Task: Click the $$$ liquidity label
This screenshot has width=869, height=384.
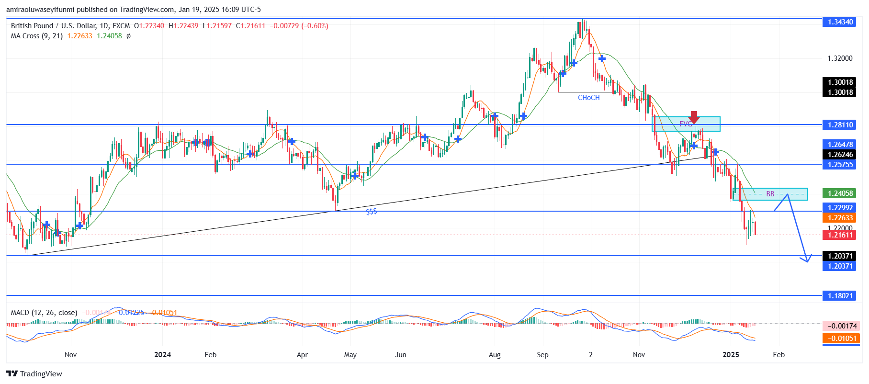Action: point(371,212)
